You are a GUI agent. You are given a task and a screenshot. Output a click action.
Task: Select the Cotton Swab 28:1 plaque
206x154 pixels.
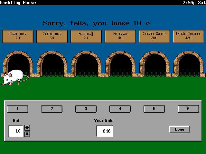coord(154,37)
